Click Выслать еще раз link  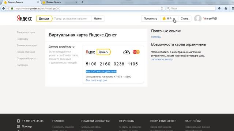(x=96, y=80)
